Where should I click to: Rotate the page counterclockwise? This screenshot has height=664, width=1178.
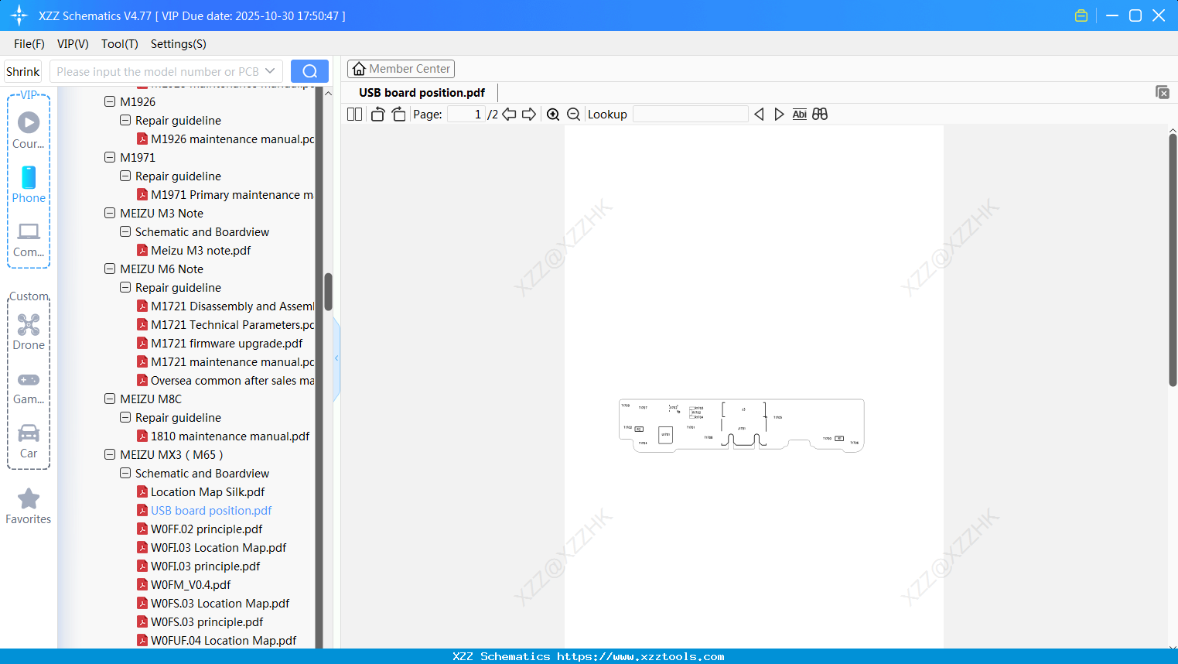point(377,115)
